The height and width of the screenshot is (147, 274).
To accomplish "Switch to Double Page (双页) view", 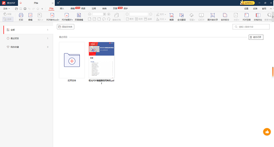I will 139,19.
